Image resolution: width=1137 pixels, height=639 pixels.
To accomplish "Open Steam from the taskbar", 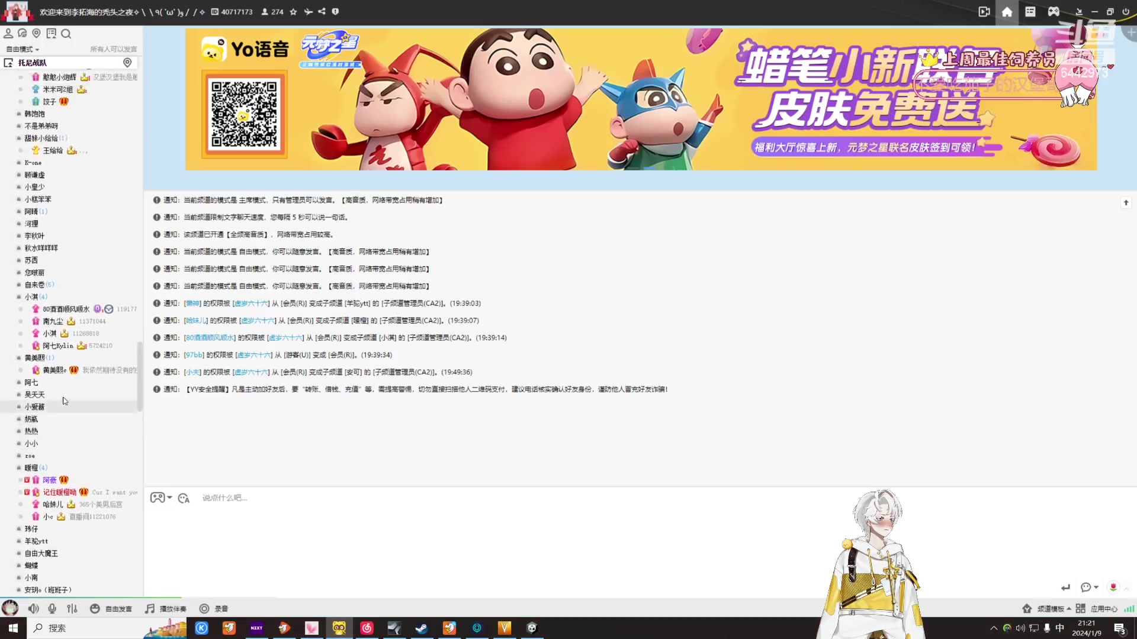I will [422, 628].
